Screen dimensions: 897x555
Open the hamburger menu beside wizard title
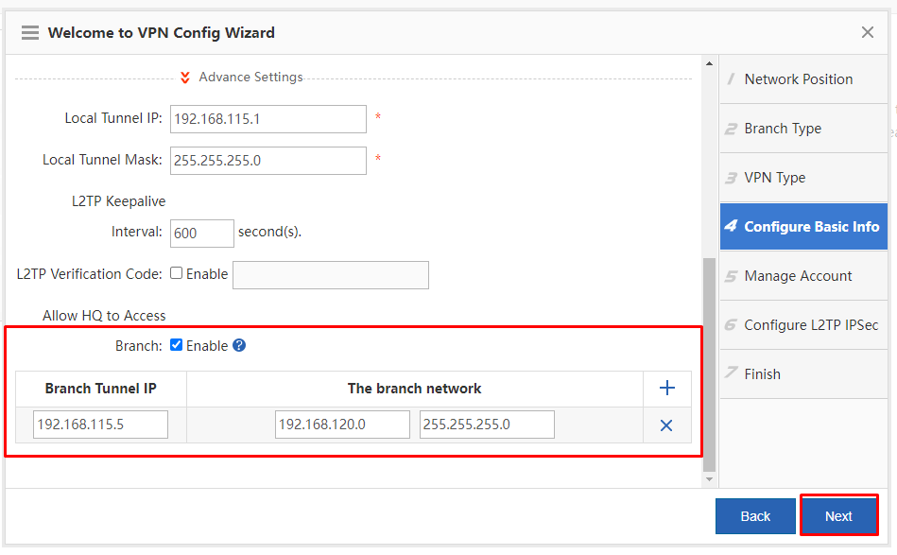(30, 32)
